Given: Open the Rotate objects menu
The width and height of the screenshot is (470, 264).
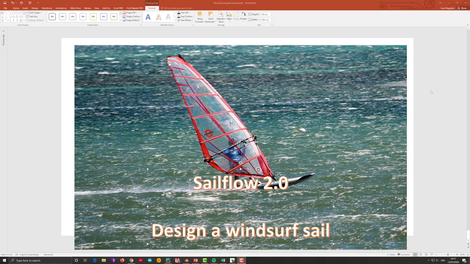Looking at the screenshot, I should tap(243, 16).
